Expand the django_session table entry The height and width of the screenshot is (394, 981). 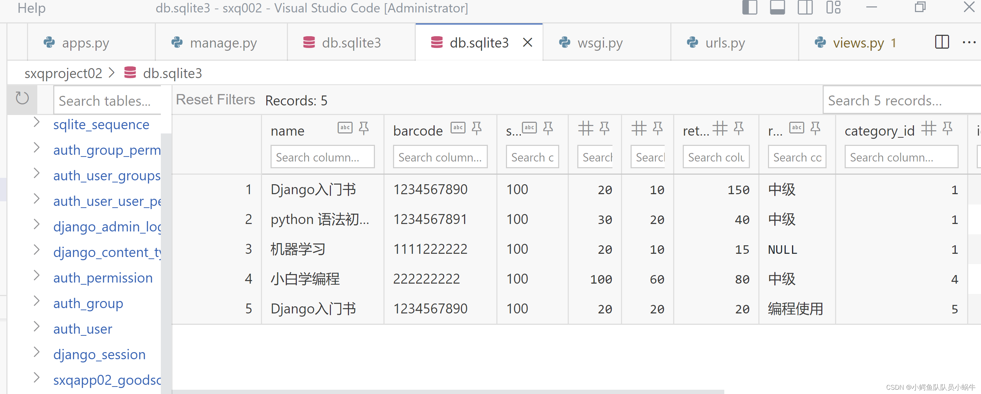coord(37,352)
